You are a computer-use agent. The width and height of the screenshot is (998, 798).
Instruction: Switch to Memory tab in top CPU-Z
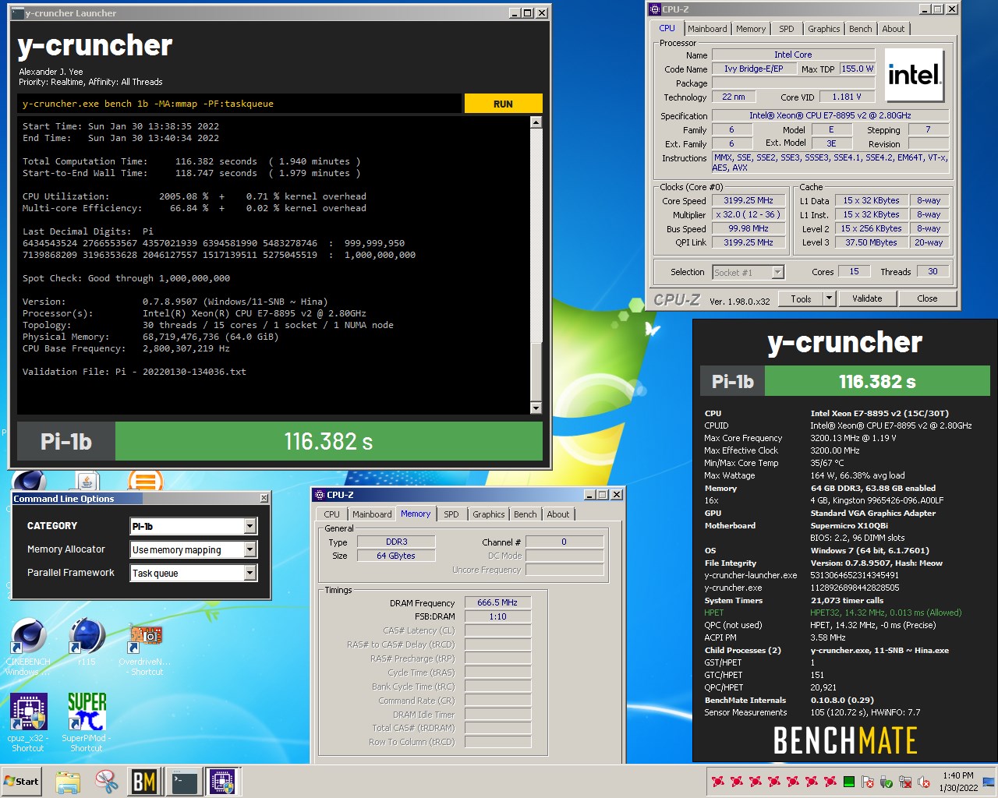point(751,29)
